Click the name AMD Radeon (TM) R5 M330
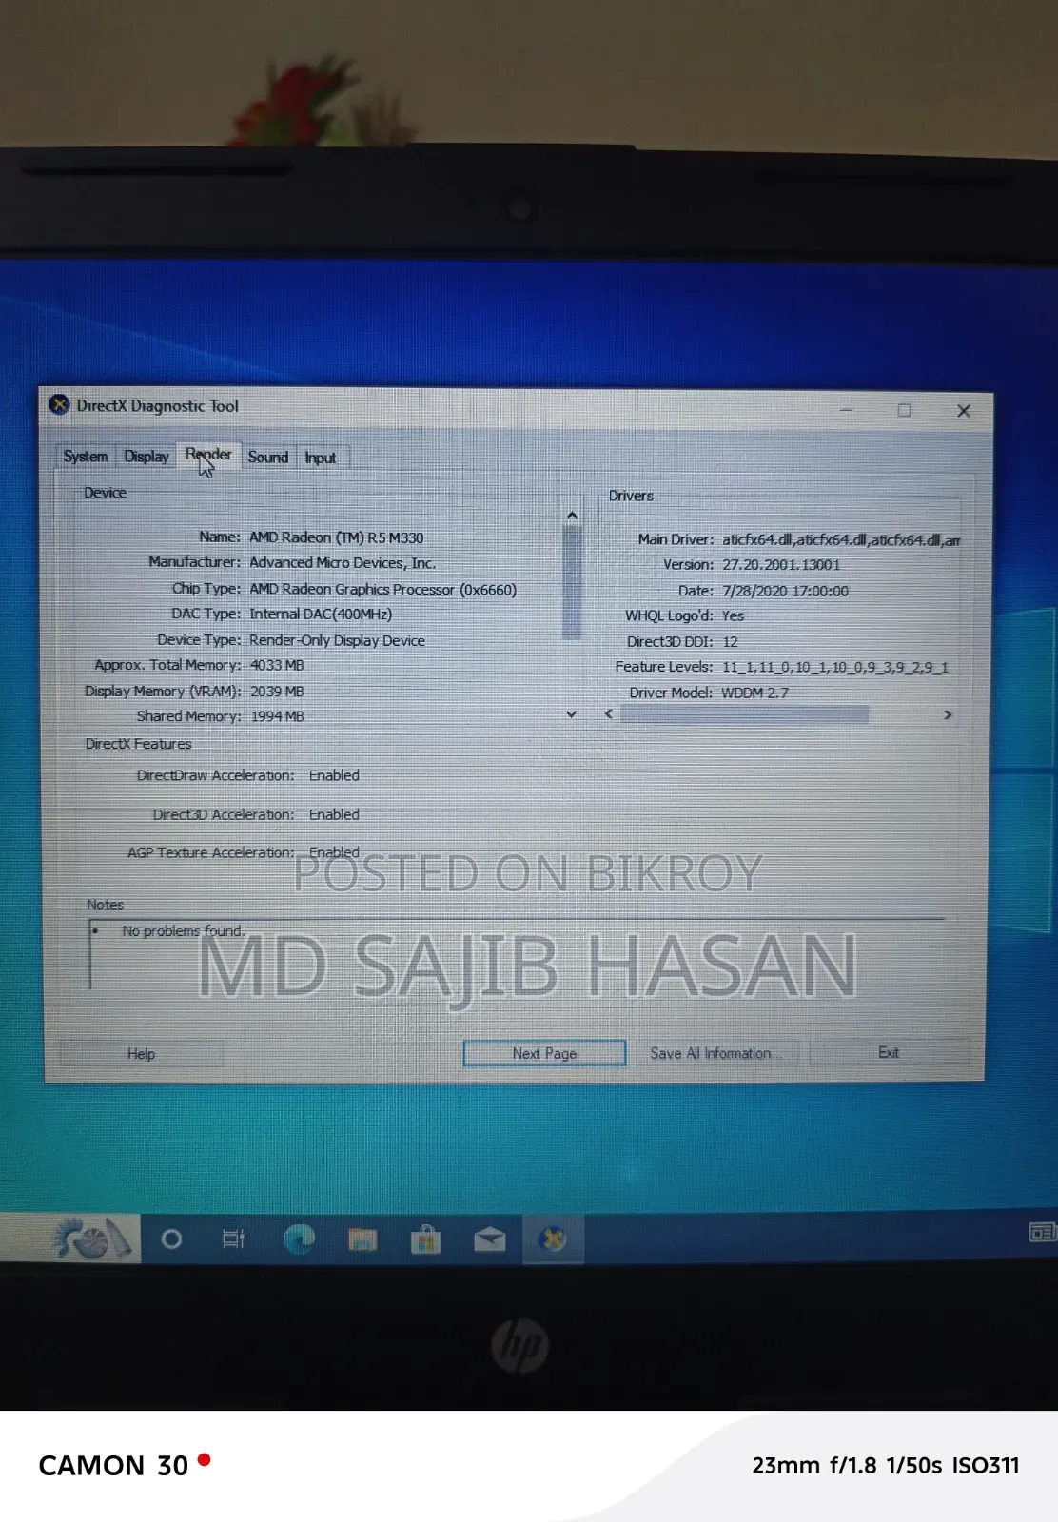The image size is (1058, 1522). coord(337,537)
